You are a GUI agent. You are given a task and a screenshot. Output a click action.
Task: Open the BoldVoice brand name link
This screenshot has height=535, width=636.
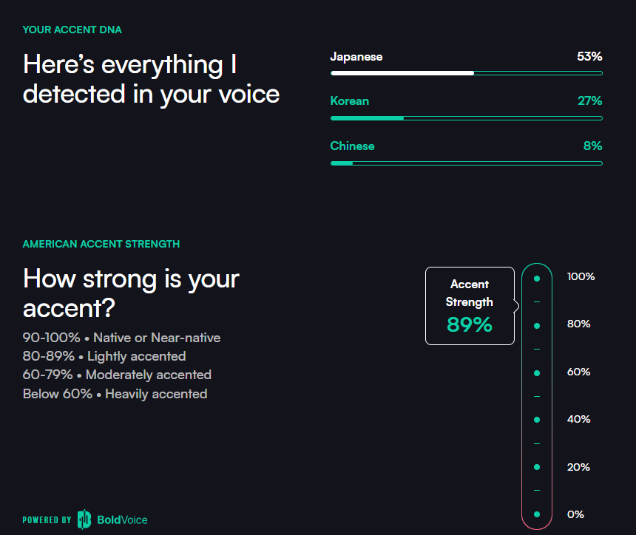(x=122, y=520)
